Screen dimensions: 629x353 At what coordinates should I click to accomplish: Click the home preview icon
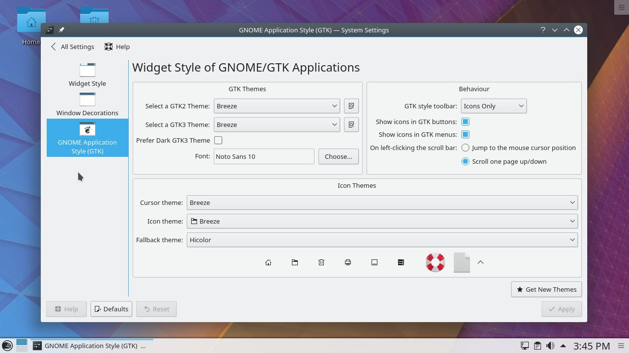[x=268, y=262]
